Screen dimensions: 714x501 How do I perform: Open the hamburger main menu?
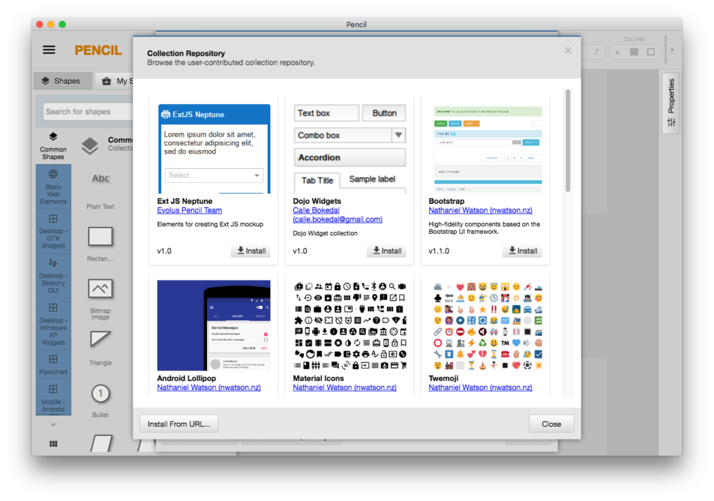[x=49, y=50]
